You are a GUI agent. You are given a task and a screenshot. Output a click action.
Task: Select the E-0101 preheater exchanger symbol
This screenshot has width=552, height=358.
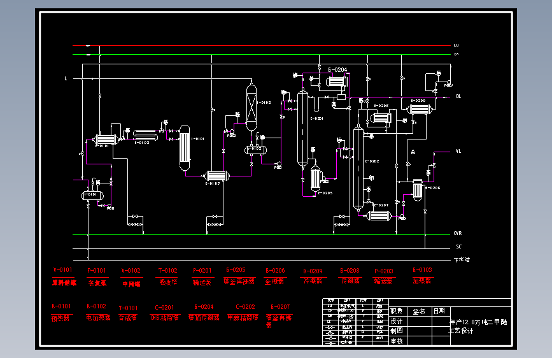106,140
